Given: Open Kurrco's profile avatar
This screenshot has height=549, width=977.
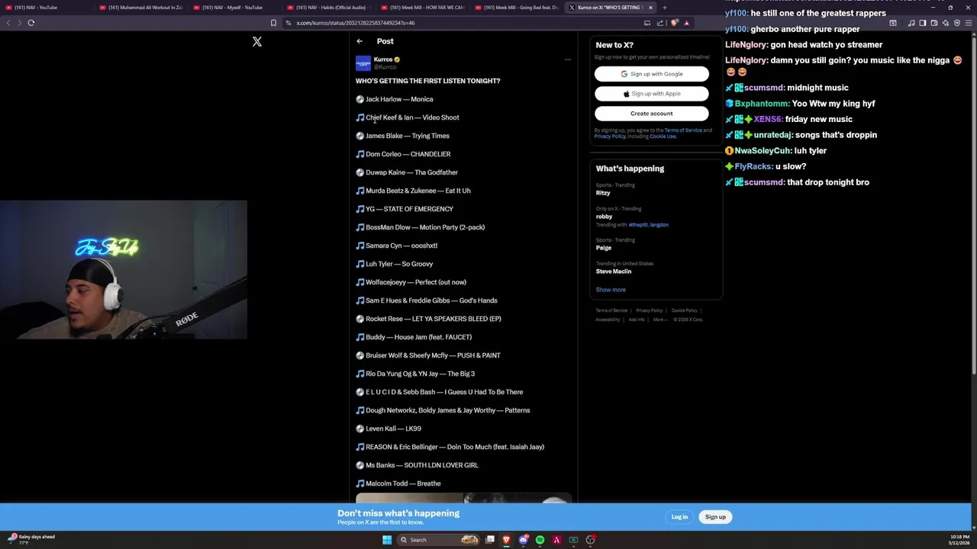Looking at the screenshot, I should [363, 63].
